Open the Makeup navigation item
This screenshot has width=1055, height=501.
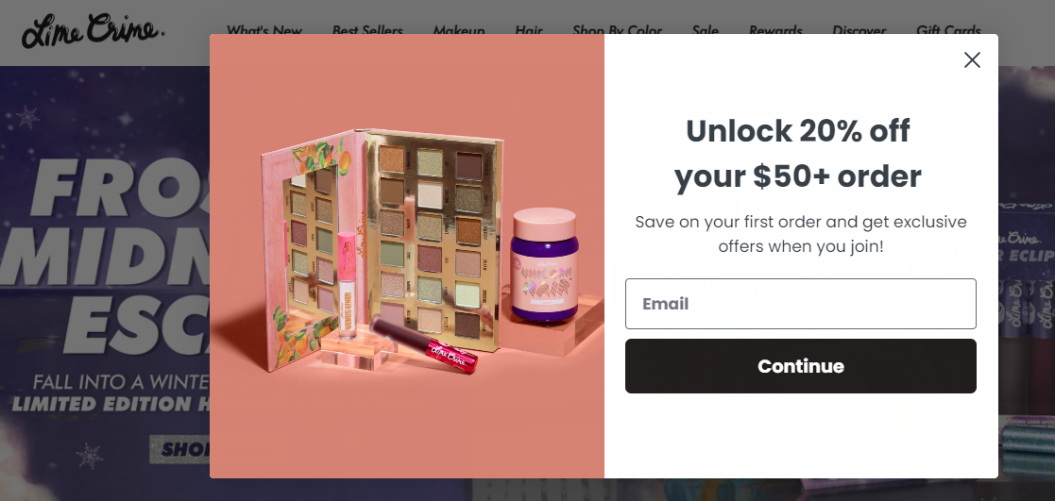pos(459,30)
